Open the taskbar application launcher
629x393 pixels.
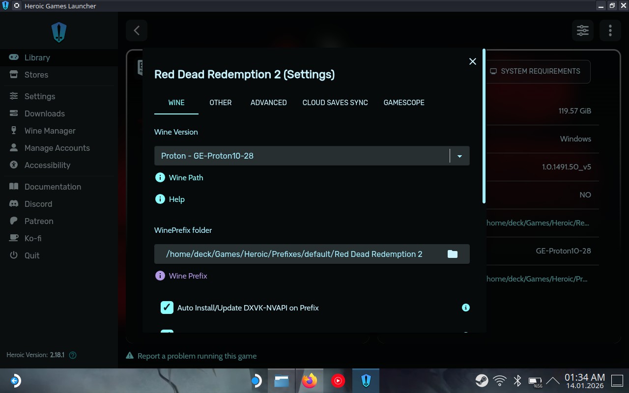tap(15, 381)
